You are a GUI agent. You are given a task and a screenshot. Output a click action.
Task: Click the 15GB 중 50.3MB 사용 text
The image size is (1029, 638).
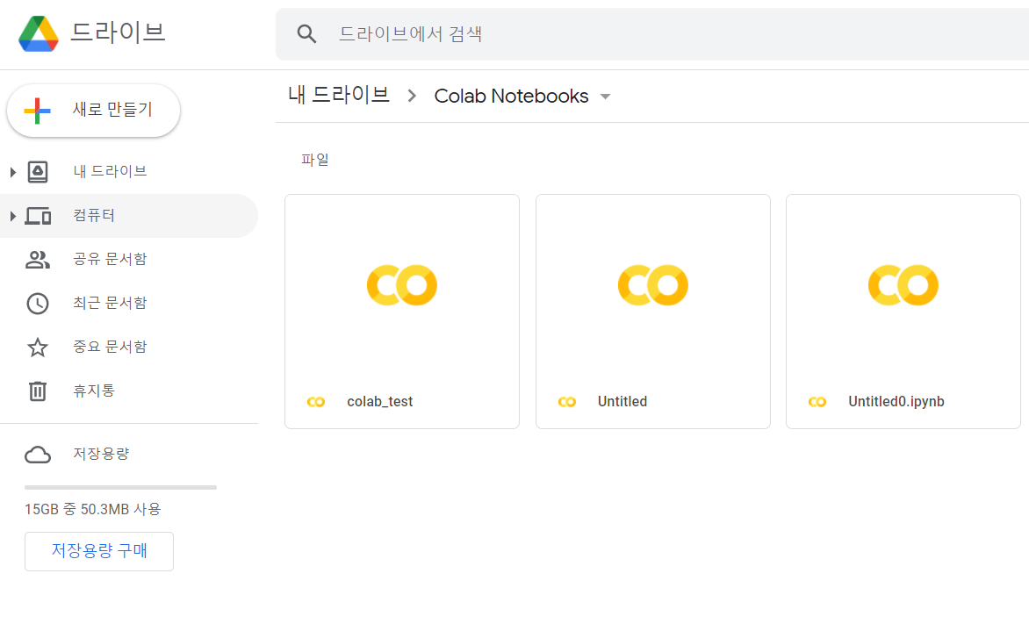pyautogui.click(x=92, y=510)
